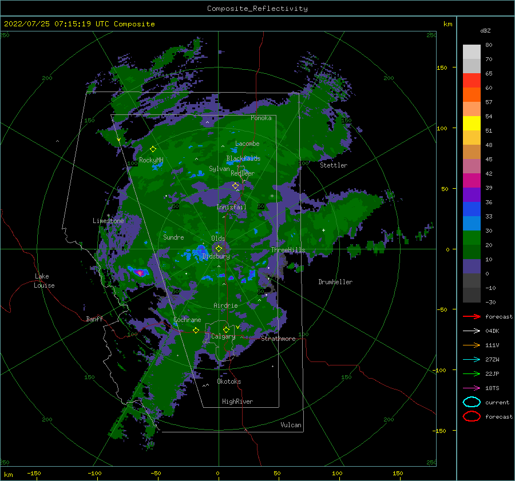This screenshot has height=481, width=515.
Task: Click the Blackfalds label on map
Action: click(243, 158)
